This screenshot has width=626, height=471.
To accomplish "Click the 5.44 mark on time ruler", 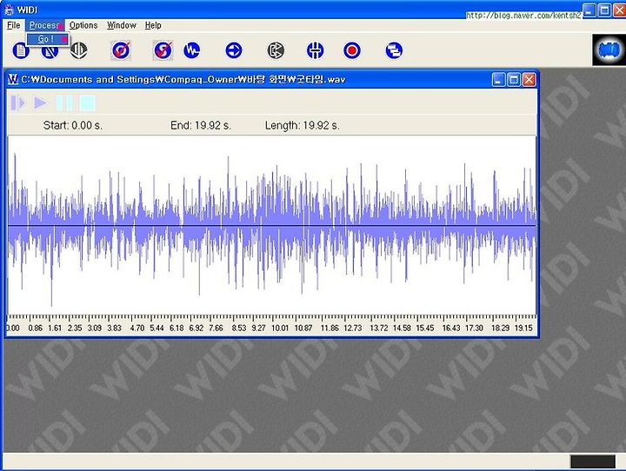I will pos(156,328).
